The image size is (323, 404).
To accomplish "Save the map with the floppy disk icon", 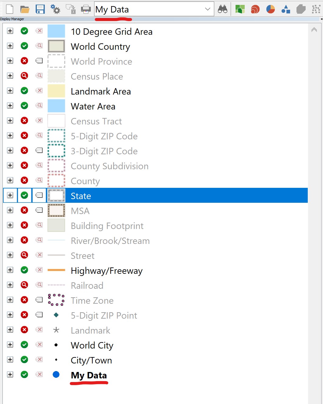I will point(40,9).
